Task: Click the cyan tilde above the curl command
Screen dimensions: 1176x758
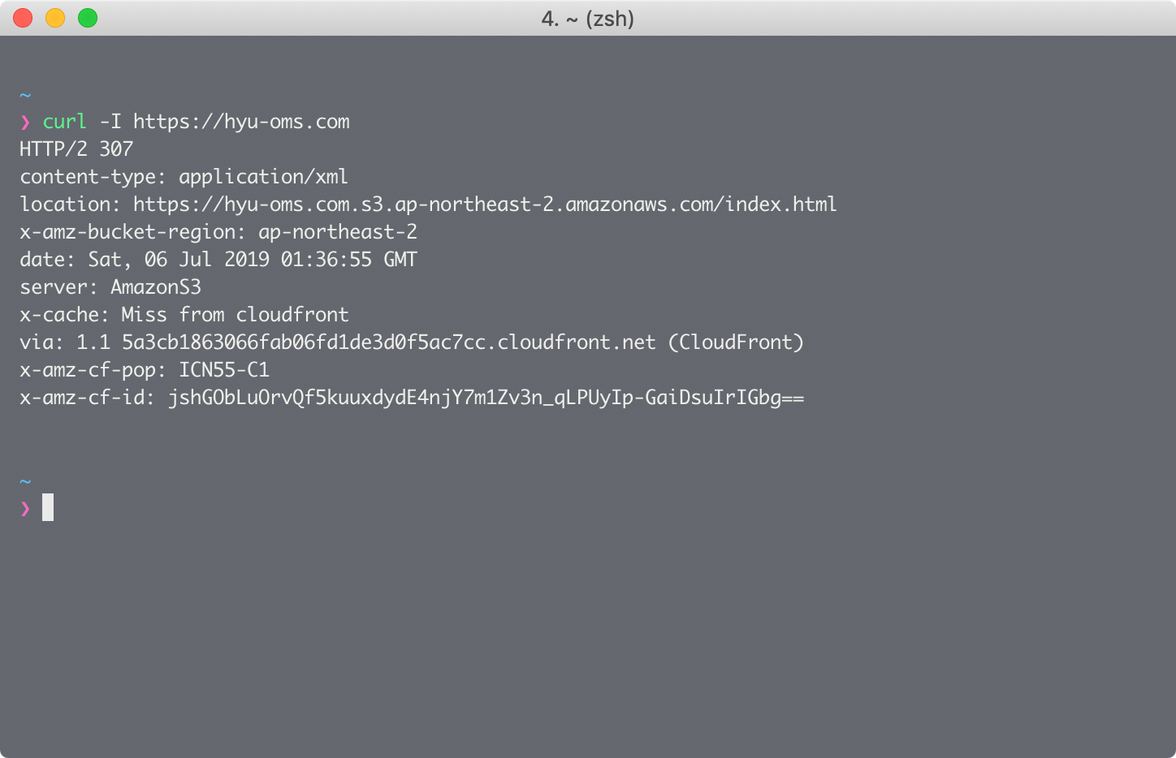Action: coord(25,94)
